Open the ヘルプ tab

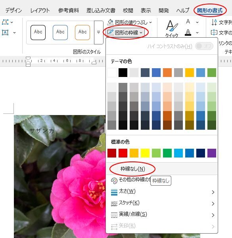pos(183,10)
